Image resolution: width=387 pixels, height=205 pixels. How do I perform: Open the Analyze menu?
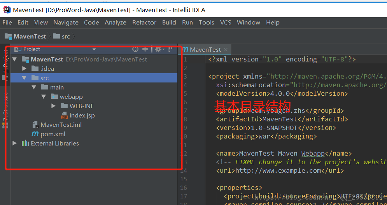[116, 23]
